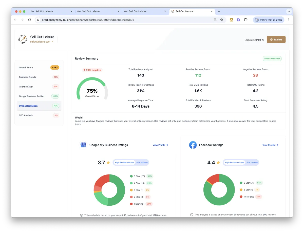Click the 100% badge for Google Business Profile
The width and height of the screenshot is (304, 232).
(x=55, y=96)
